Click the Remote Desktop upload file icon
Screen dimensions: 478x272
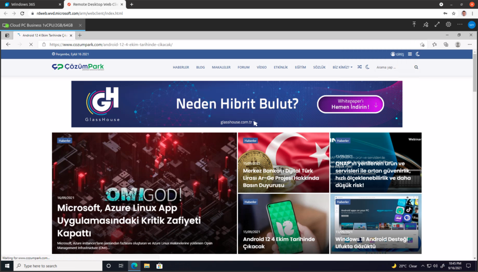(x=414, y=24)
